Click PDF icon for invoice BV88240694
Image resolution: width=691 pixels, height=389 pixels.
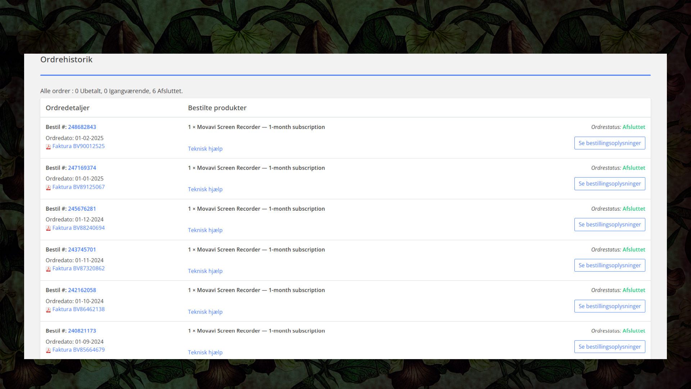(48, 228)
